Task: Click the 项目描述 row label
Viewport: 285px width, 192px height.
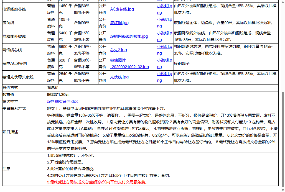Action: 10,132
